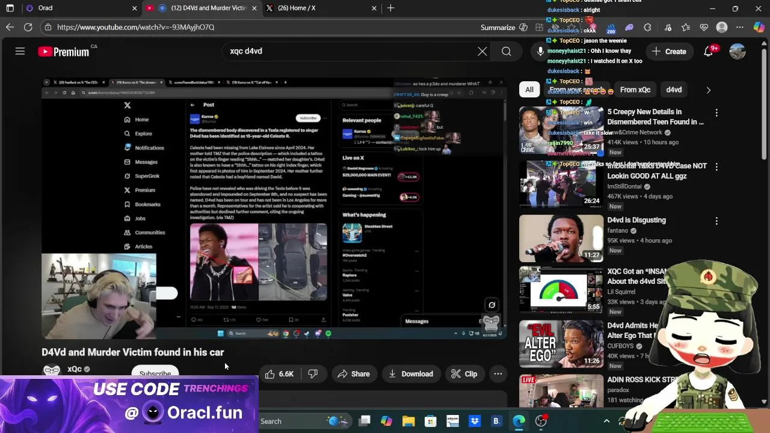Open Edge profile icon
This screenshot has width=770, height=433.
click(722, 27)
